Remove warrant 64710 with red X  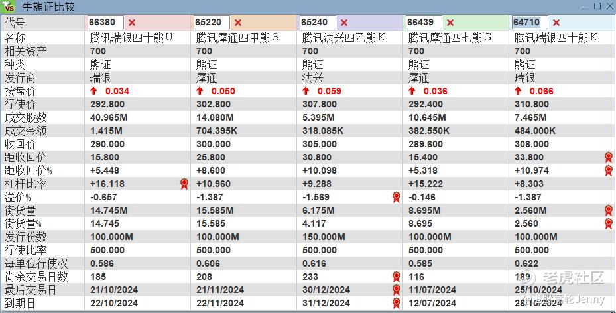pos(556,23)
